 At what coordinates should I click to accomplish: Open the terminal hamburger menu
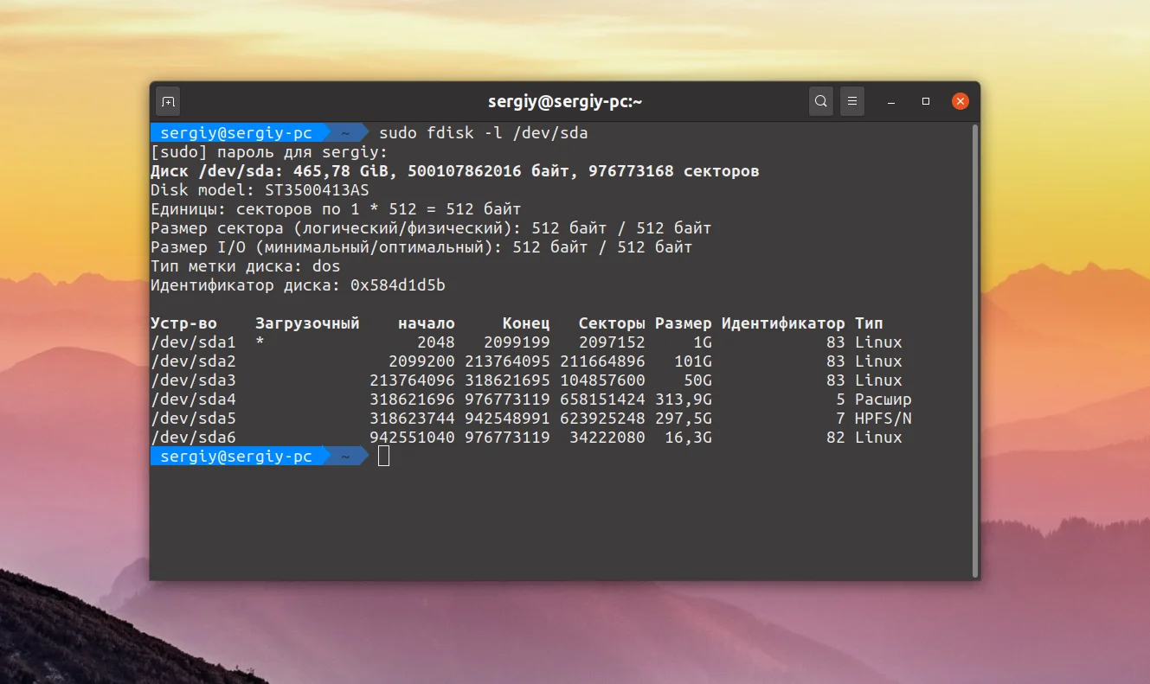tap(852, 101)
